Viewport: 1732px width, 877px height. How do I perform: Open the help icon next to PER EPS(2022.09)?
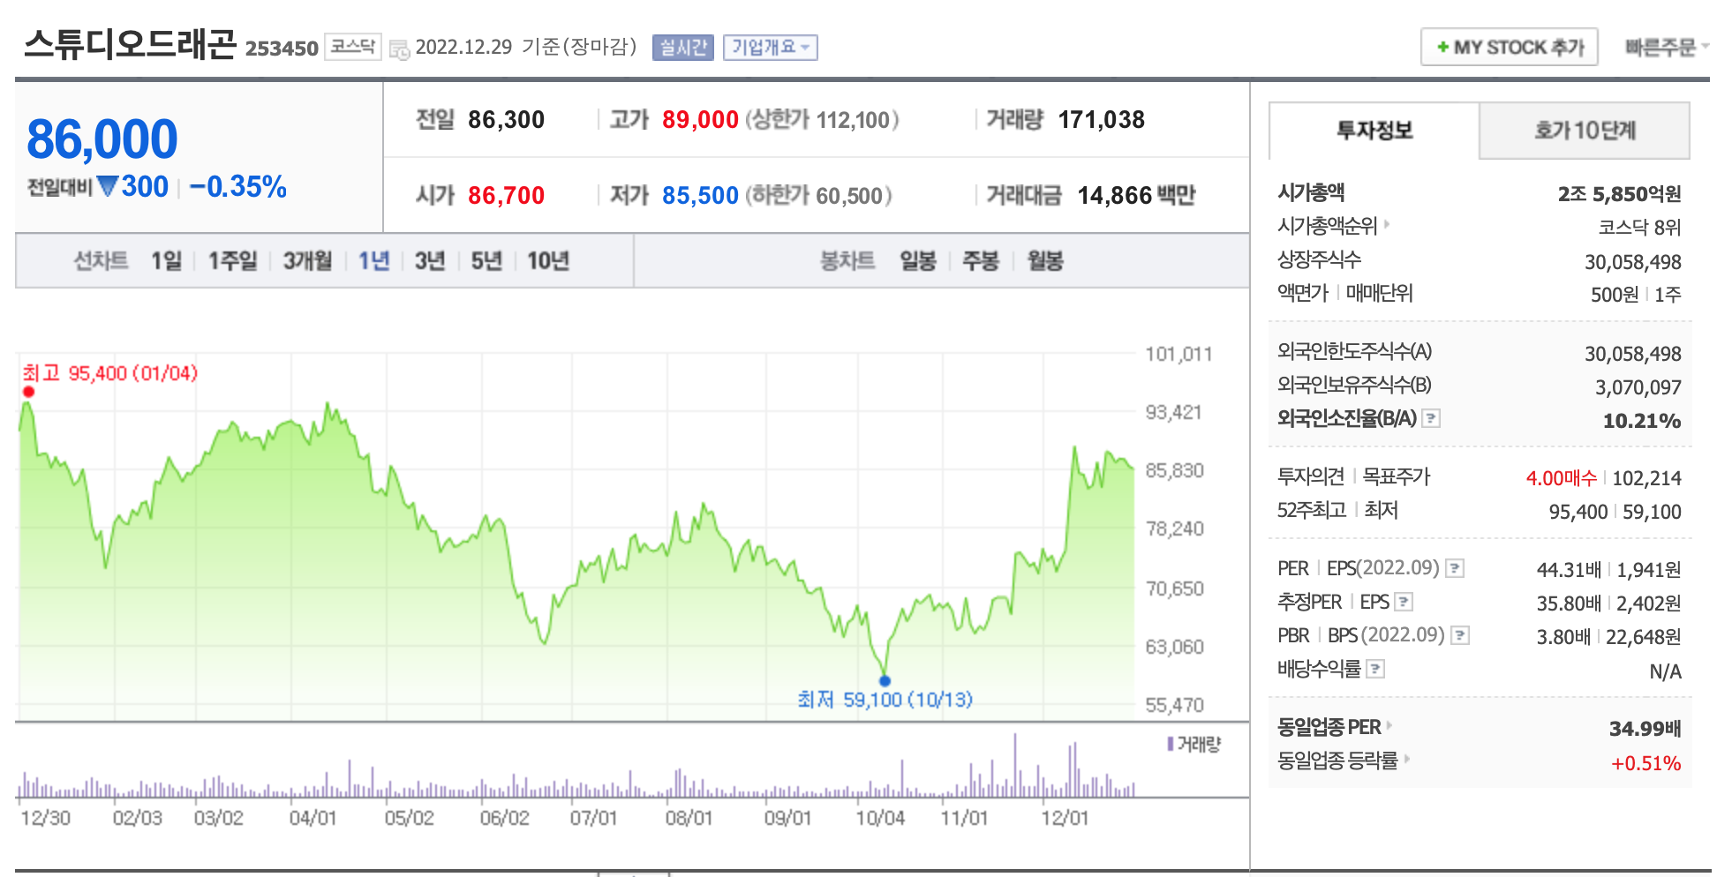coord(1456,568)
